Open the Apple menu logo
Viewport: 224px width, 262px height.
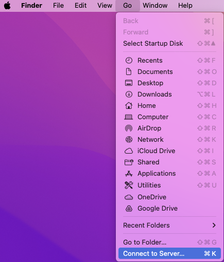(x=7, y=6)
